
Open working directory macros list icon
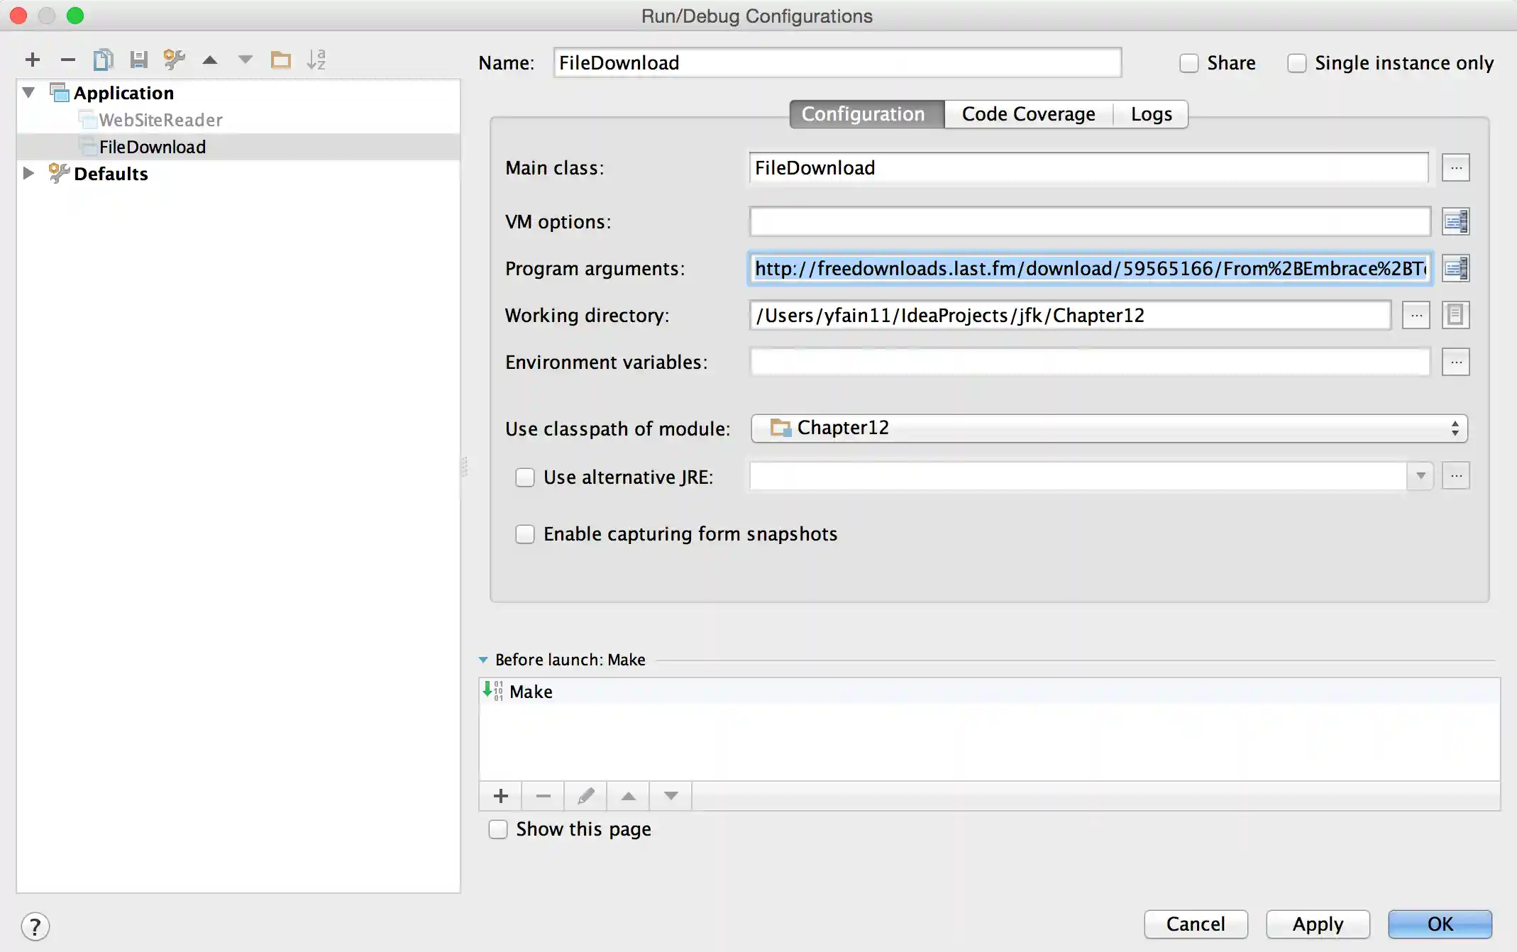(1455, 315)
